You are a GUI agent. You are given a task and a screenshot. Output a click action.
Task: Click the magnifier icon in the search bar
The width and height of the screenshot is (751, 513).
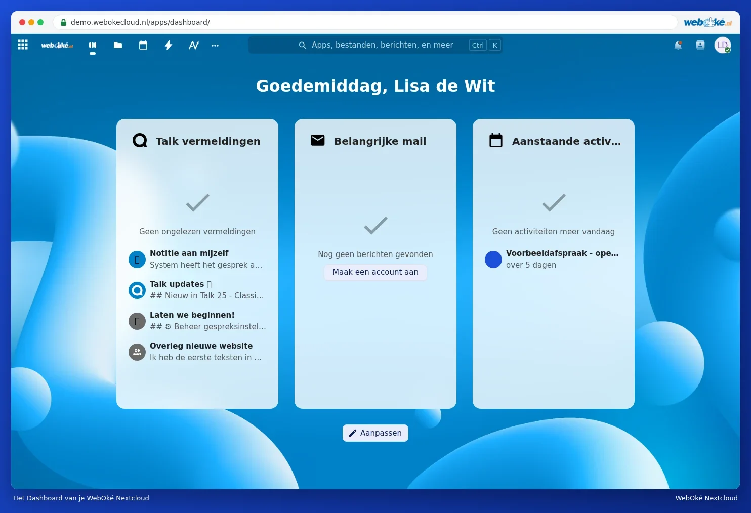pos(303,45)
